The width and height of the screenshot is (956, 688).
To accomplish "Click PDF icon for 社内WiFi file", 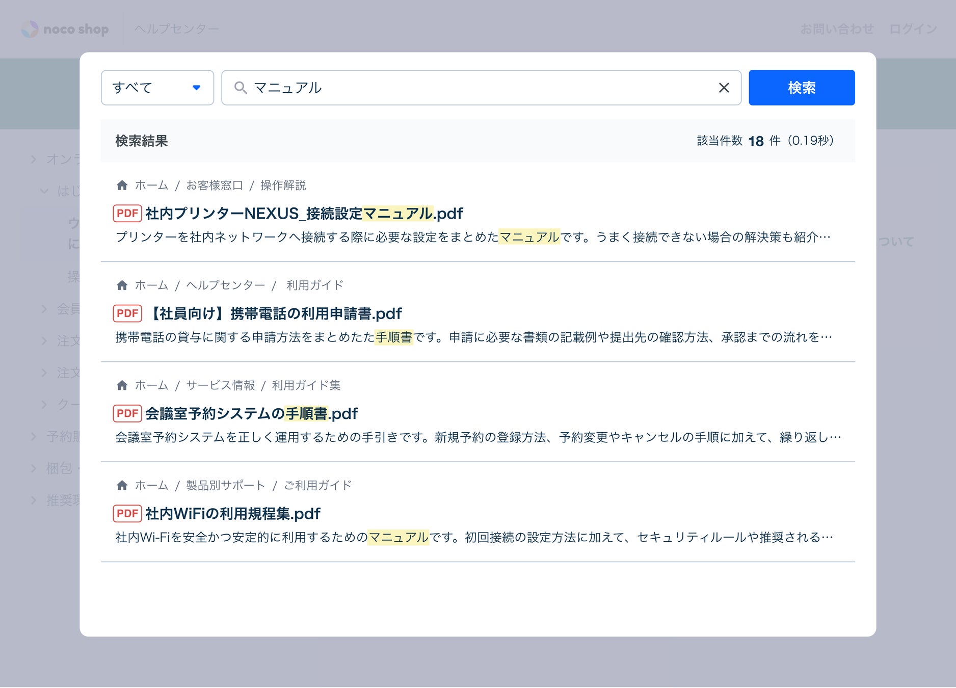I will (127, 513).
